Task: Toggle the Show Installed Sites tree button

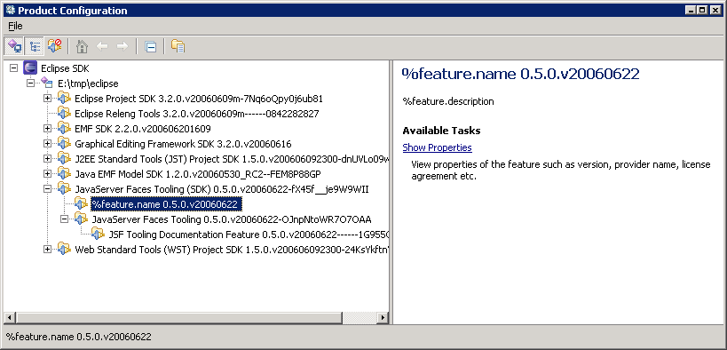Action: coord(14,46)
